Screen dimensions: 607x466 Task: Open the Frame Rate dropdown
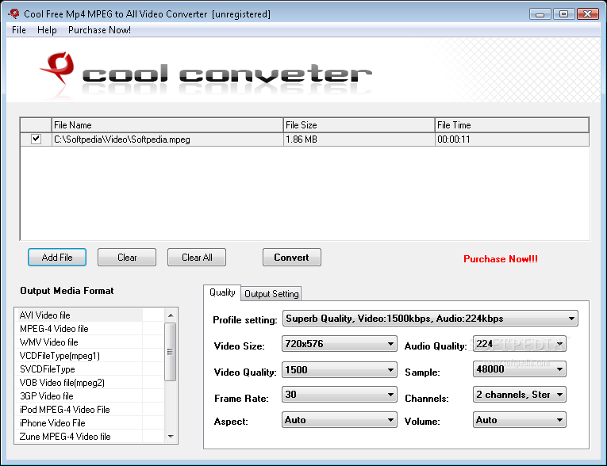pos(339,395)
